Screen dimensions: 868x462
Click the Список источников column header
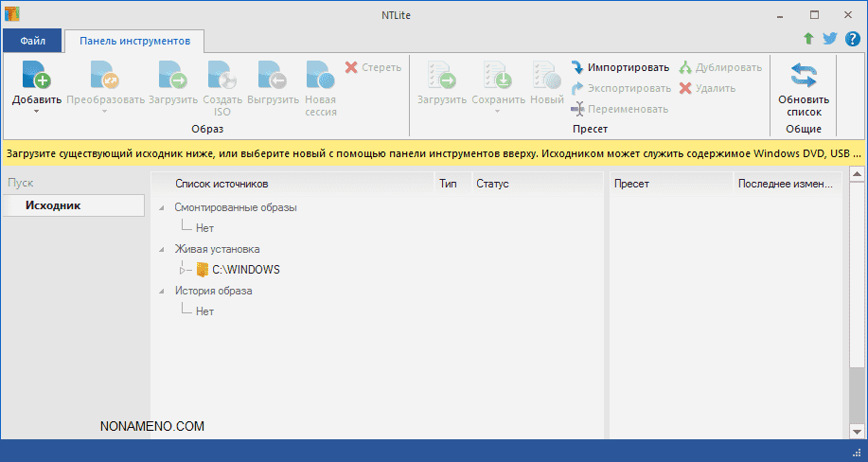(221, 184)
